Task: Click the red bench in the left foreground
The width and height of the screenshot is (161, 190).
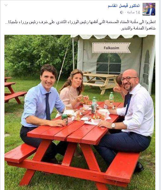Action: [x=21, y=153]
